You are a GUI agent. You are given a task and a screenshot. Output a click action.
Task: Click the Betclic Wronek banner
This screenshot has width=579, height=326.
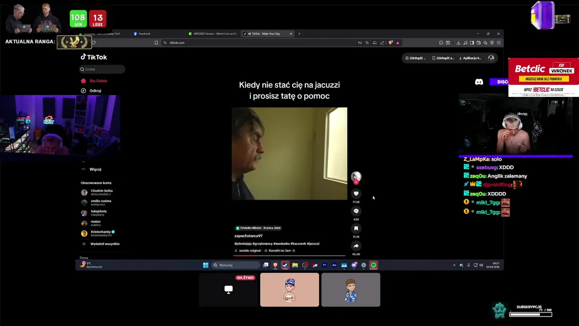(543, 77)
